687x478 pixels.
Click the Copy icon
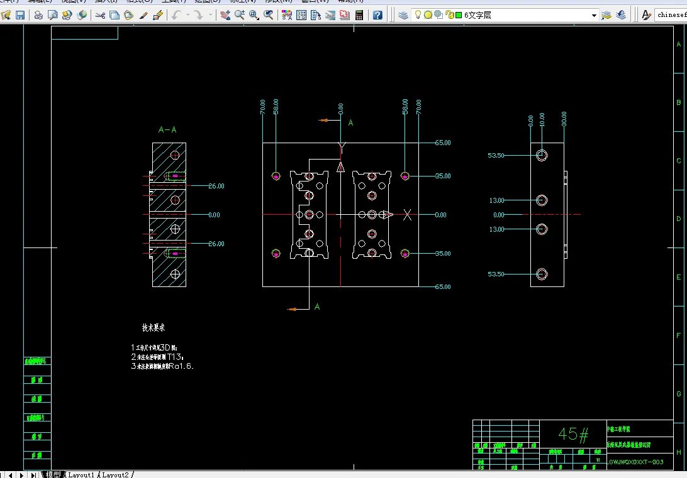(x=114, y=15)
